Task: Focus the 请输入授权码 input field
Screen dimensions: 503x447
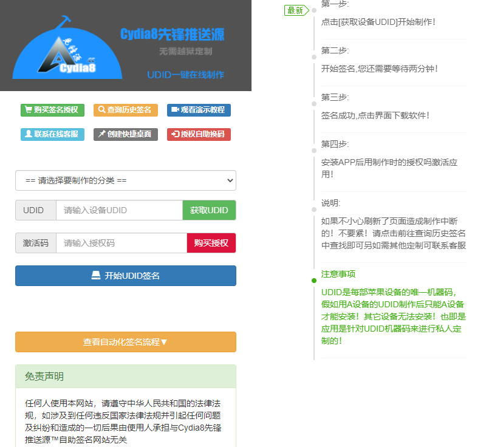Action: point(121,243)
